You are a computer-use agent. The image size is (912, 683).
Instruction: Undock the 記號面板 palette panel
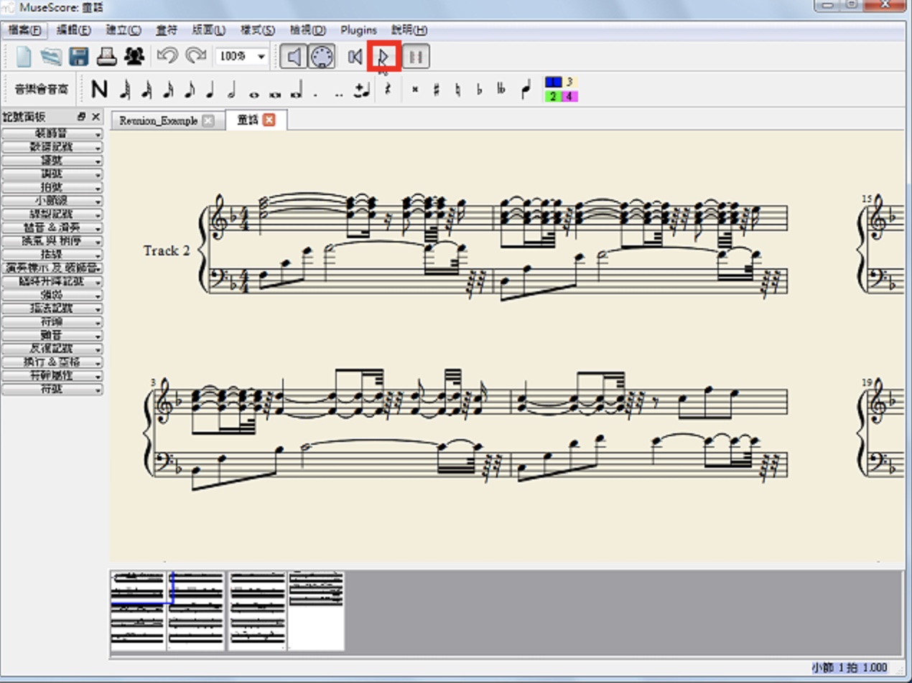click(81, 116)
